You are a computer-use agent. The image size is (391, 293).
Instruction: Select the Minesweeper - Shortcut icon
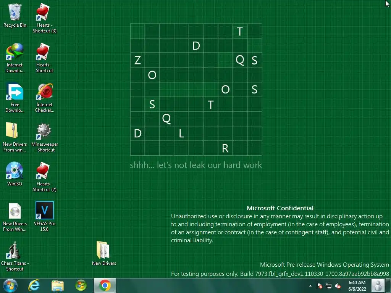click(44, 137)
